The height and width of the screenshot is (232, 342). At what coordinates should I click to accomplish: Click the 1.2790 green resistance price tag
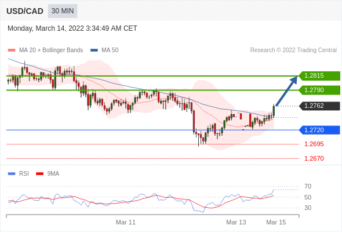(x=319, y=90)
